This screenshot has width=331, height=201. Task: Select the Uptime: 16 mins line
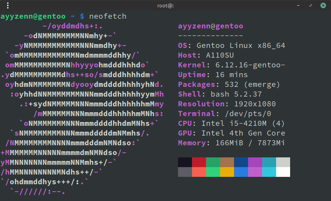(x=213, y=75)
